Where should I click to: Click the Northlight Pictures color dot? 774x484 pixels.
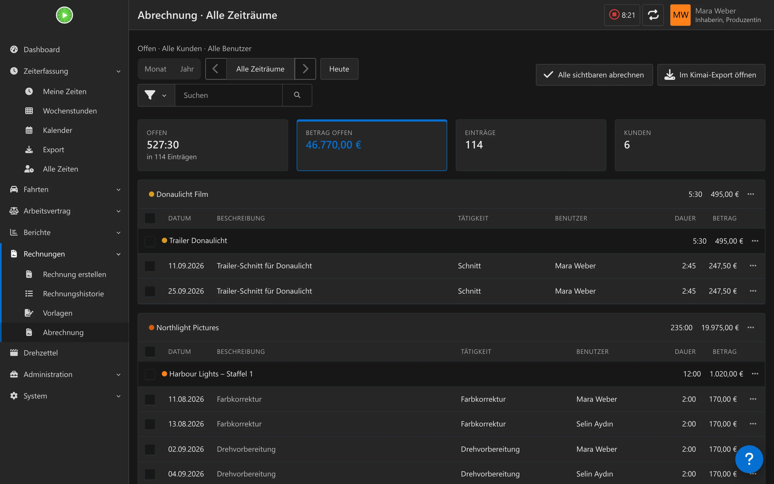pos(152,328)
